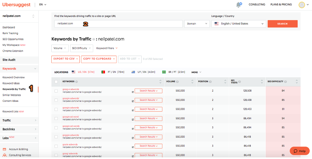
Task: Open external link icon for first keyword row
Action: click(x=133, y=92)
